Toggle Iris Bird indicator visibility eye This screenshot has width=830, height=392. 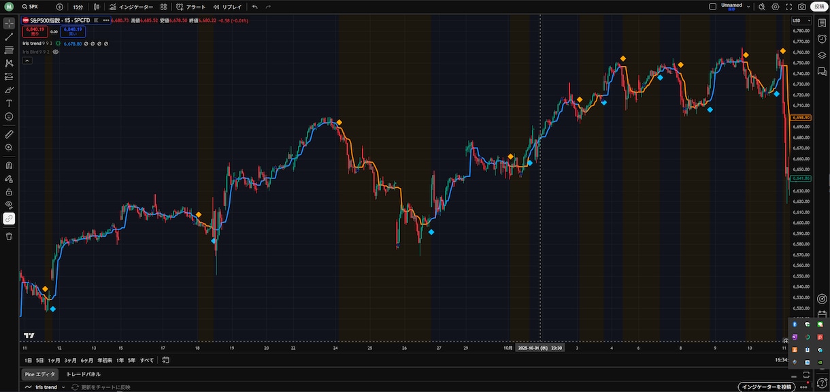[x=56, y=51]
